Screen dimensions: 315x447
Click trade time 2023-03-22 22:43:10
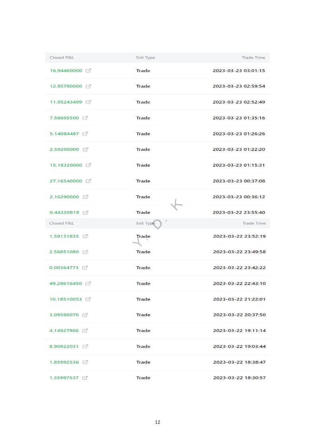239,283
